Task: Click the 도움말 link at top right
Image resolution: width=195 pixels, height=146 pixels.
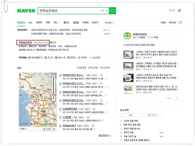Action: pyautogui.click(x=163, y=22)
